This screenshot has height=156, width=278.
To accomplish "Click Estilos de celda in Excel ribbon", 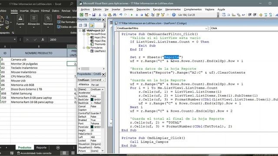I will (x=66, y=27).
